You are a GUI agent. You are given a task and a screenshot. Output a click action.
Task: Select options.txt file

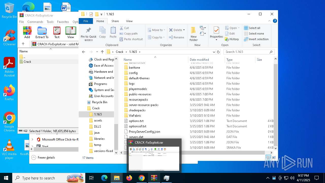coord(136,121)
